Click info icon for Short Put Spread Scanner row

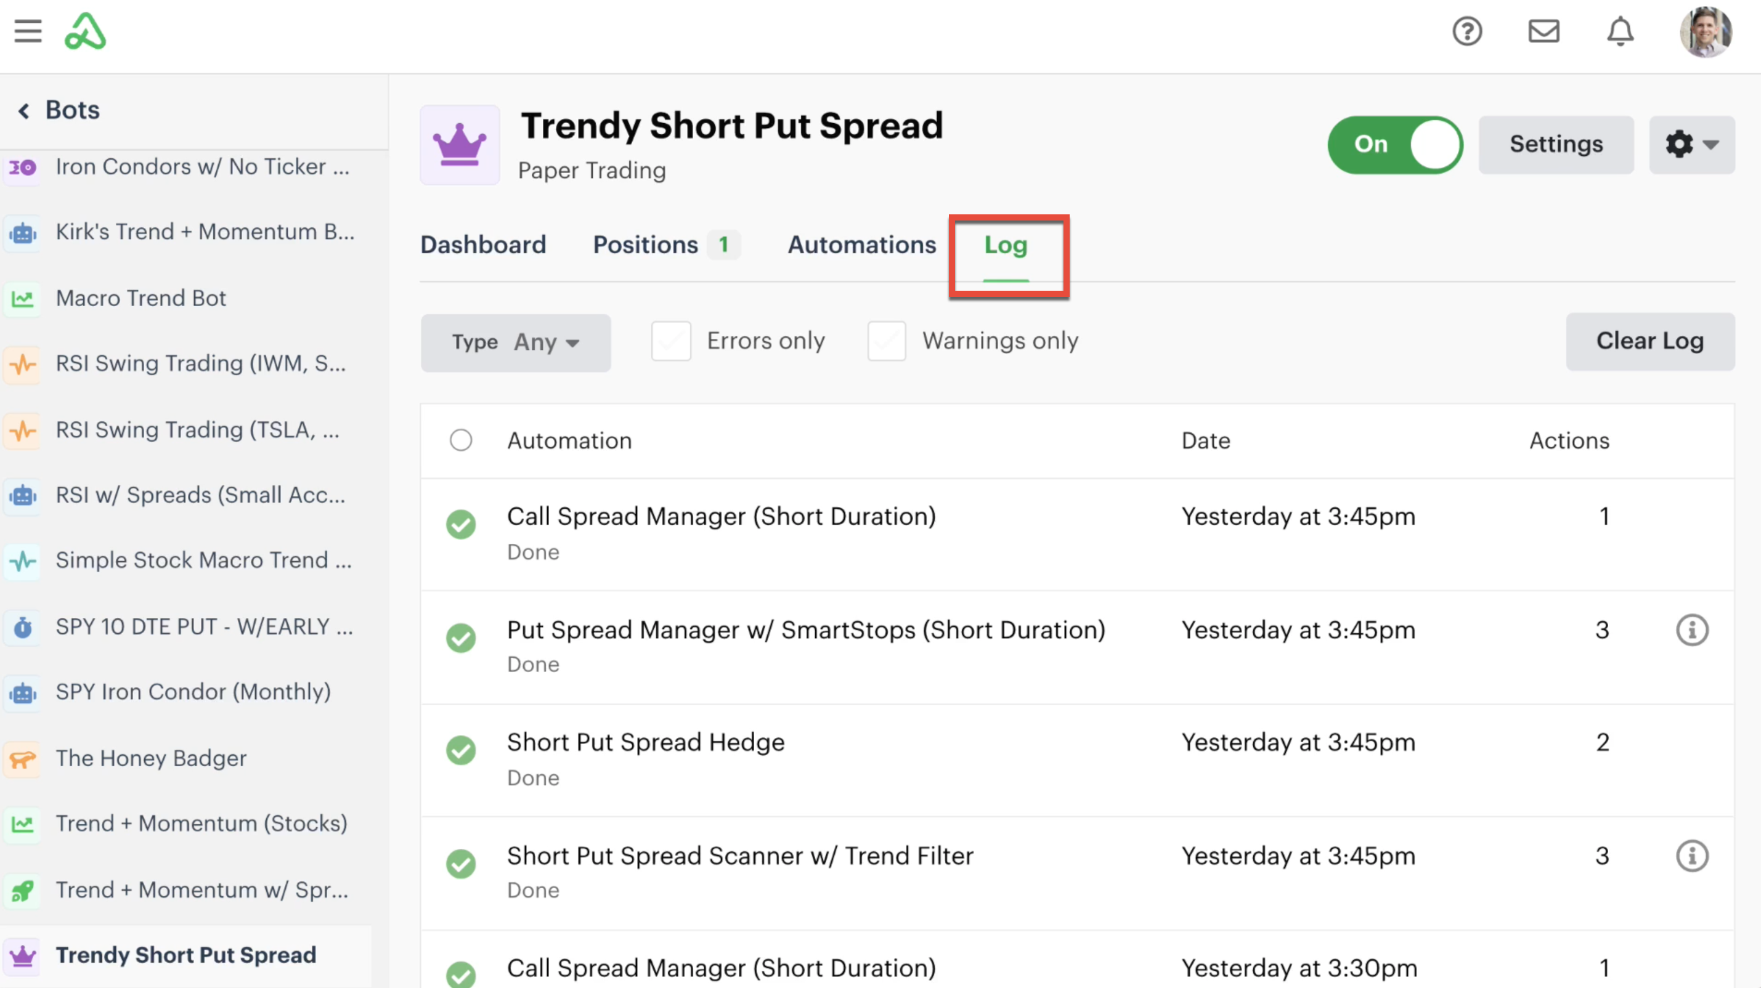tap(1692, 856)
